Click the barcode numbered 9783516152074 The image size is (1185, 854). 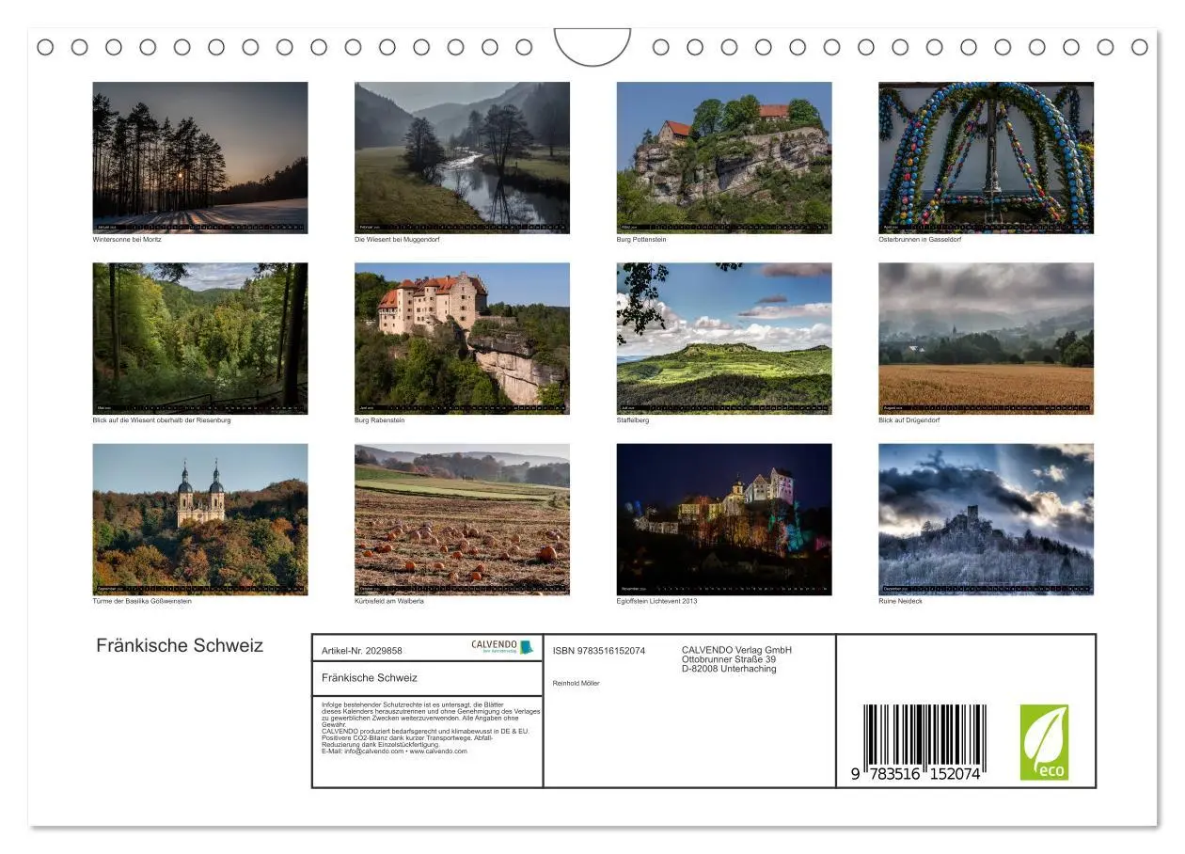pyautogui.click(x=926, y=743)
